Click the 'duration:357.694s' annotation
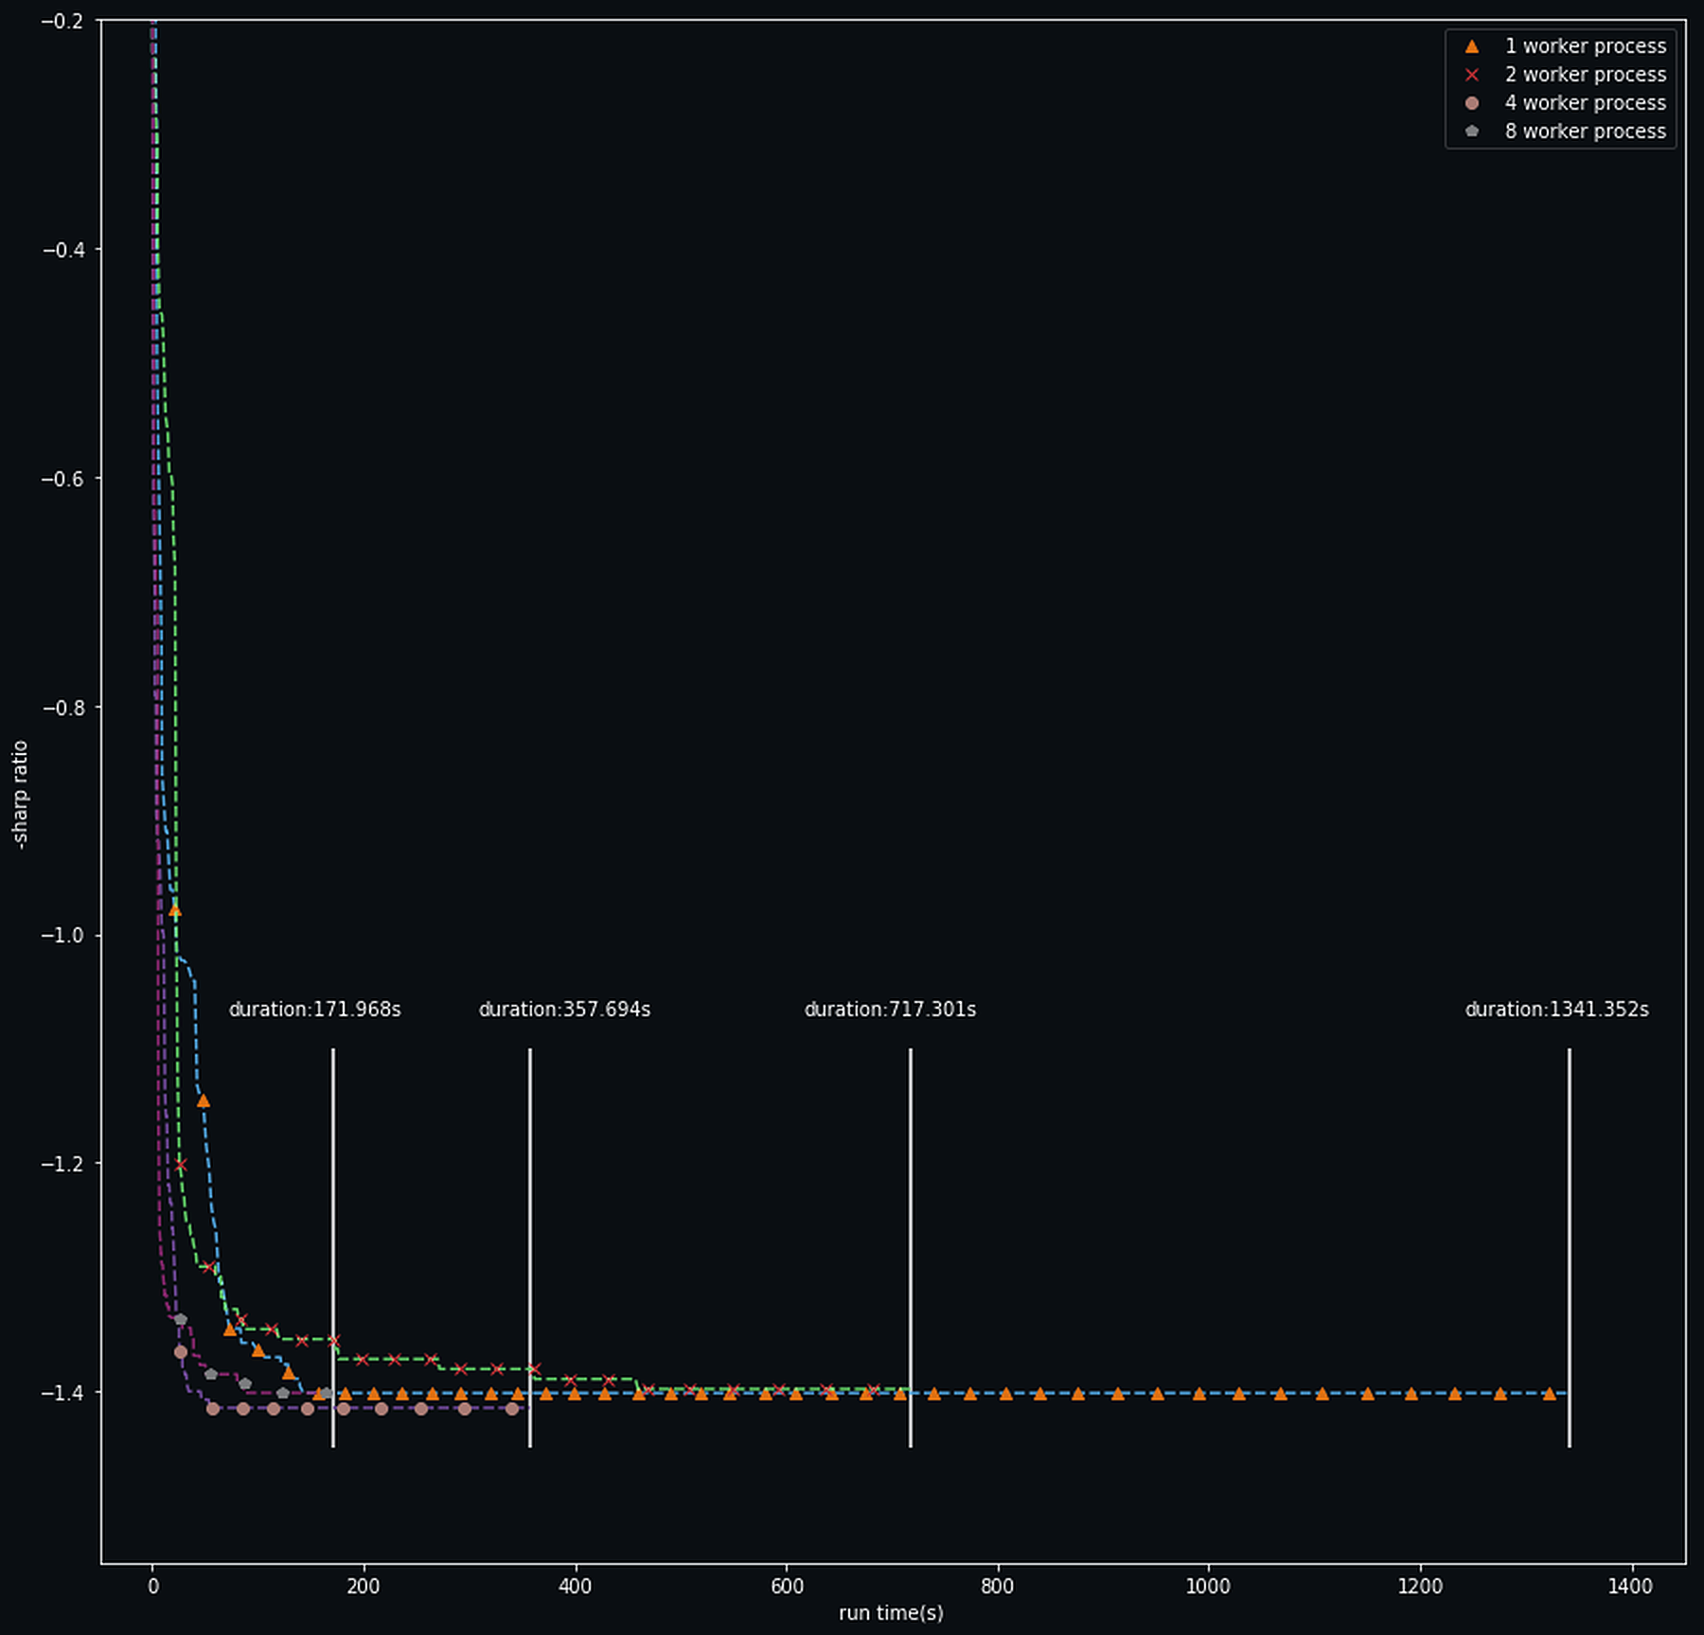1704x1635 pixels. [x=564, y=1010]
